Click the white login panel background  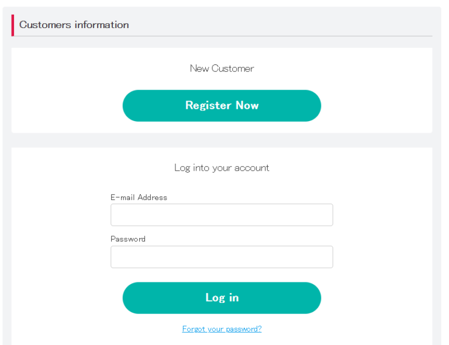tap(58, 246)
